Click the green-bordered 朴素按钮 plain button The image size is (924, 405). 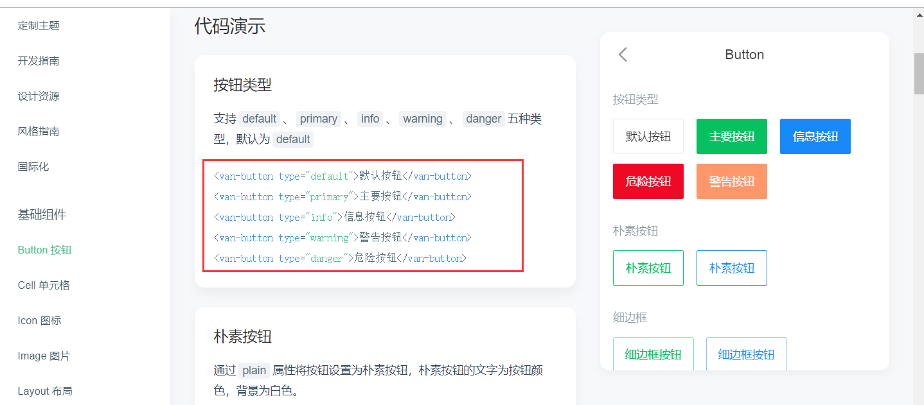tap(648, 268)
